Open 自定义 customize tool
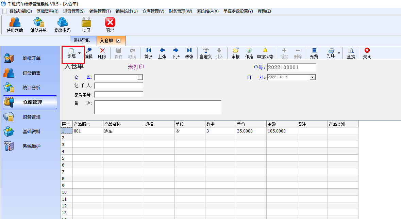 206,53
